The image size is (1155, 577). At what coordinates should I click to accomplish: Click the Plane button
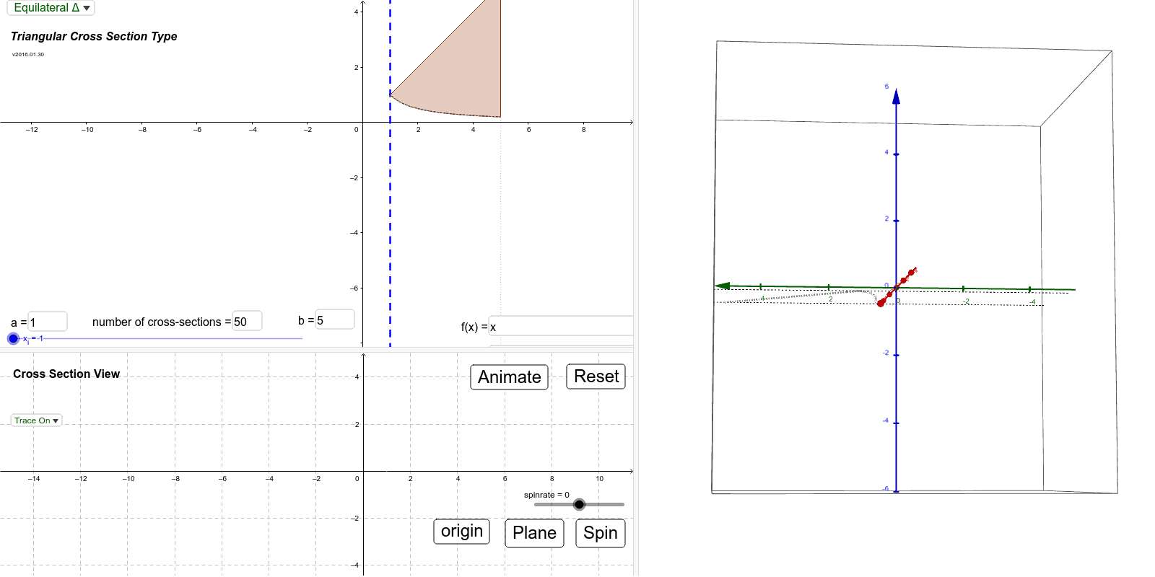(534, 533)
